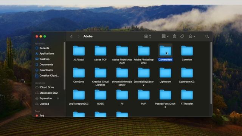Click the sidebar vertical scrollbar
242x136 pixels.
click(65, 66)
